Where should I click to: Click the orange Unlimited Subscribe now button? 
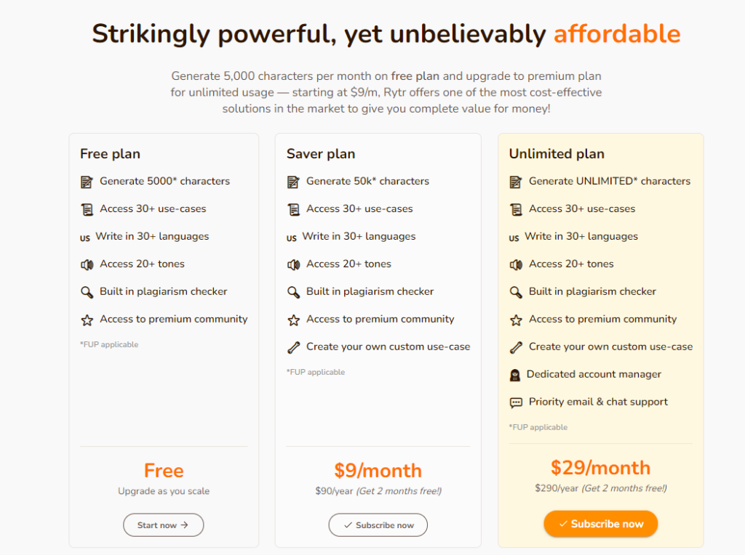(x=600, y=524)
